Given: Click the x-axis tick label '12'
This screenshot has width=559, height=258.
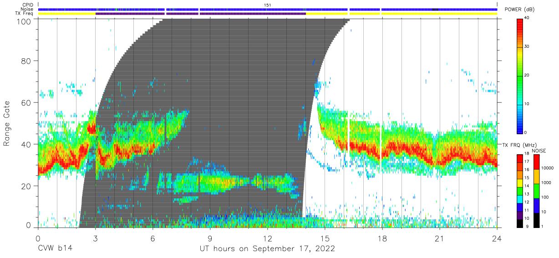Looking at the screenshot, I should click(268, 238).
